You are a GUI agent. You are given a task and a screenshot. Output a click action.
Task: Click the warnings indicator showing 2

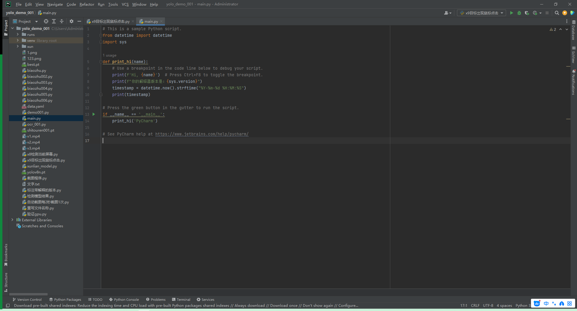[x=553, y=29]
